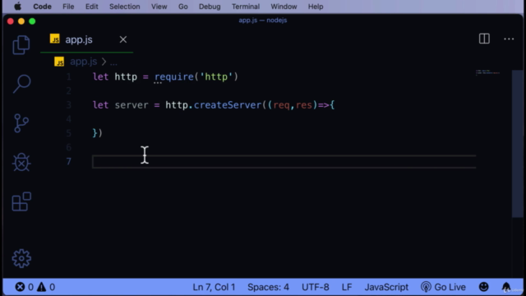Open the Apple menu
Image resolution: width=526 pixels, height=296 pixels.
pyautogui.click(x=17, y=7)
